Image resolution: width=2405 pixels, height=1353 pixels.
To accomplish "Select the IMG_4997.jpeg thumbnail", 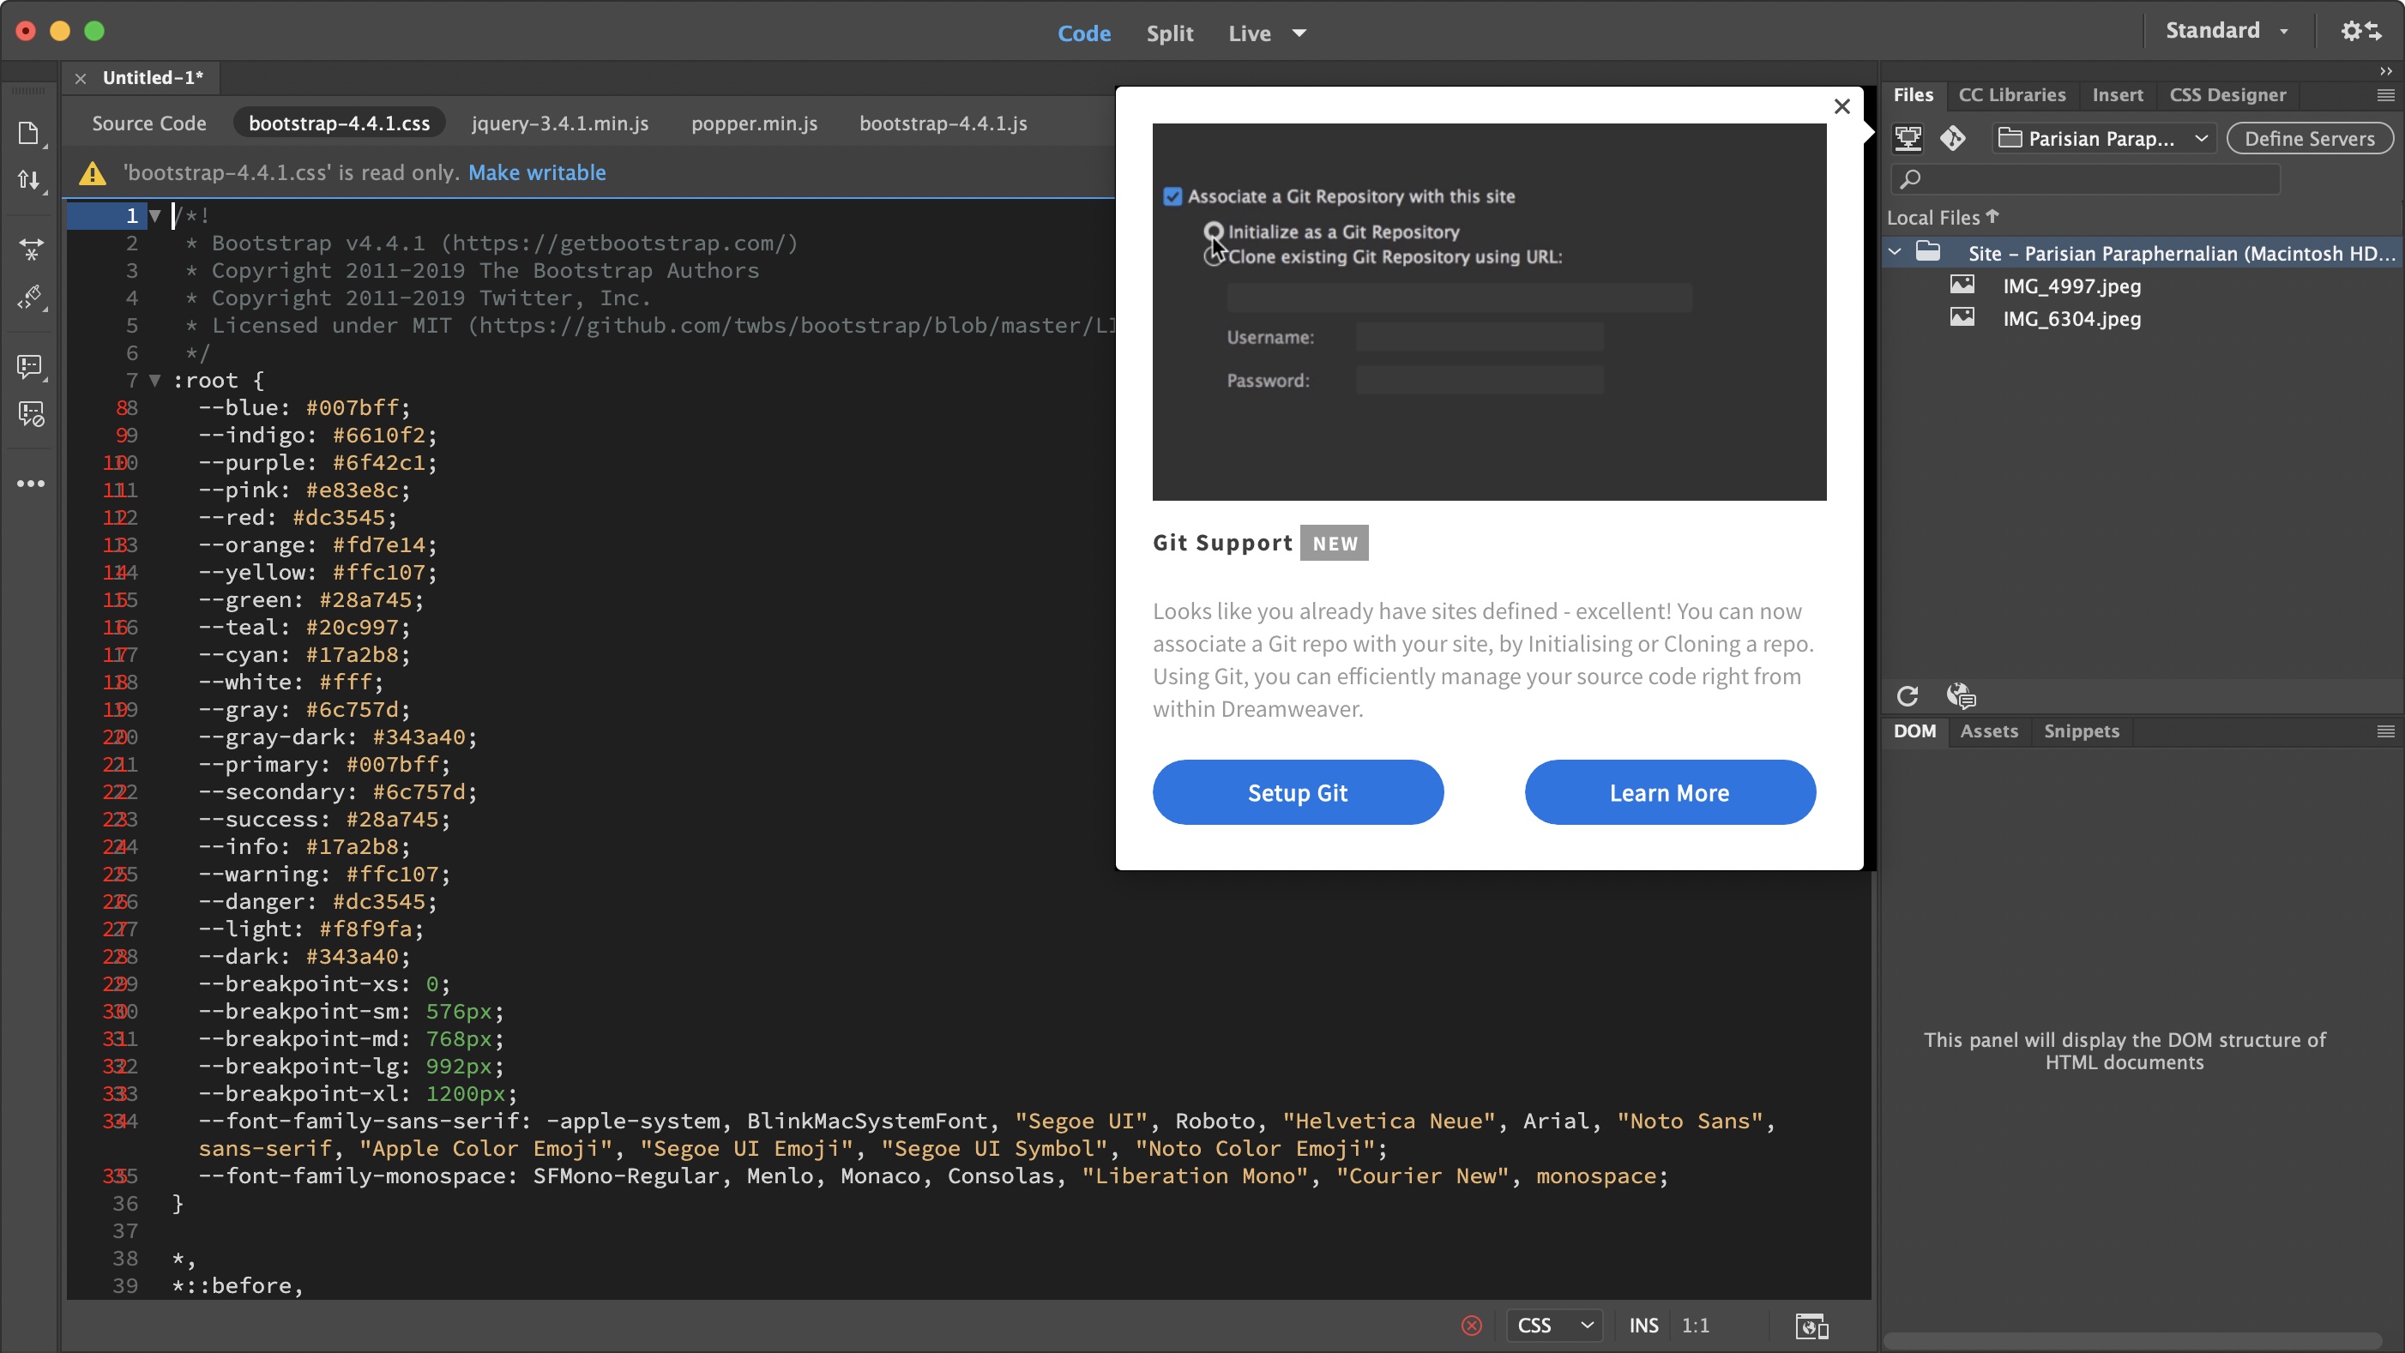I will [x=1962, y=286].
